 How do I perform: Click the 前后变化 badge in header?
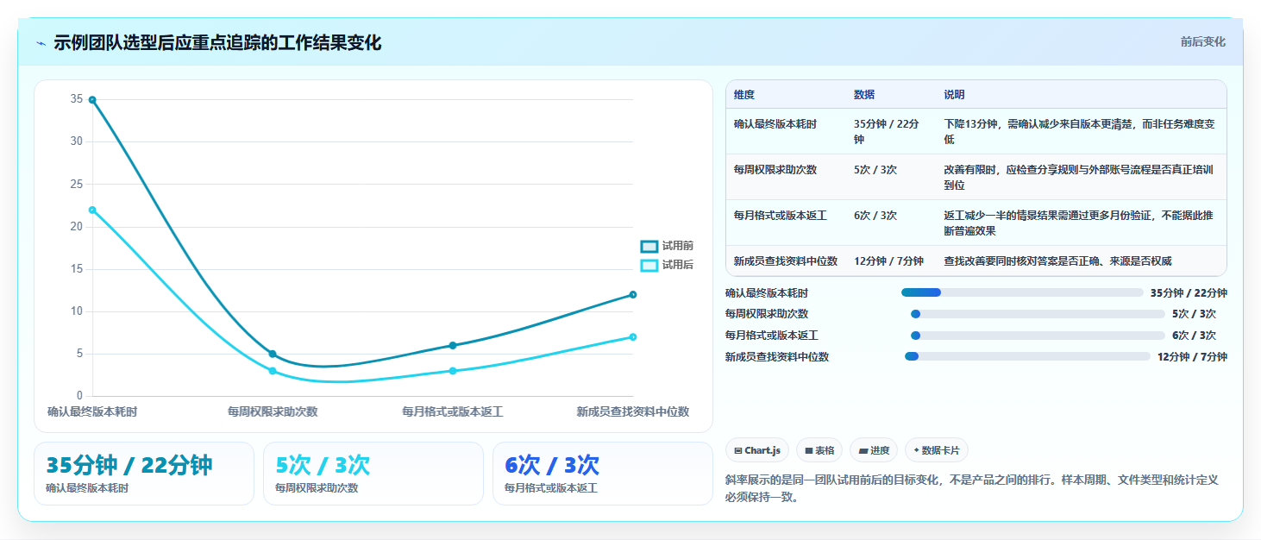1202,42
